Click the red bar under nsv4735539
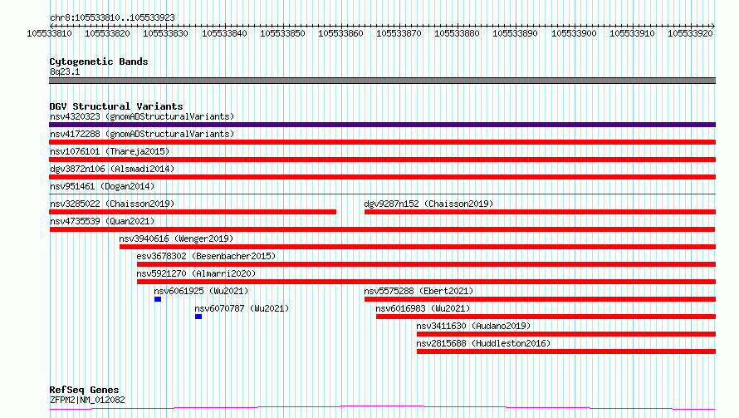739x418 pixels. click(382, 229)
